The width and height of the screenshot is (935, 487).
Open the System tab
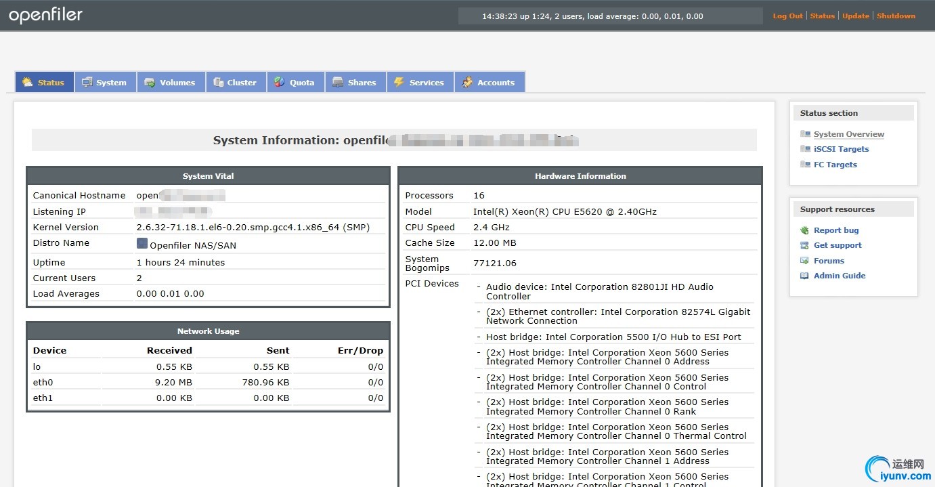[106, 83]
